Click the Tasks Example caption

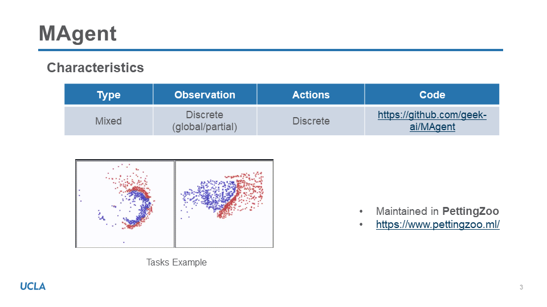pos(176,263)
